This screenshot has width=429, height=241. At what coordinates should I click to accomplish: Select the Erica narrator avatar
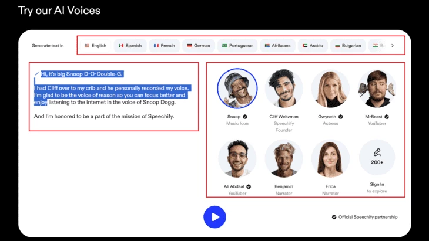click(330, 158)
